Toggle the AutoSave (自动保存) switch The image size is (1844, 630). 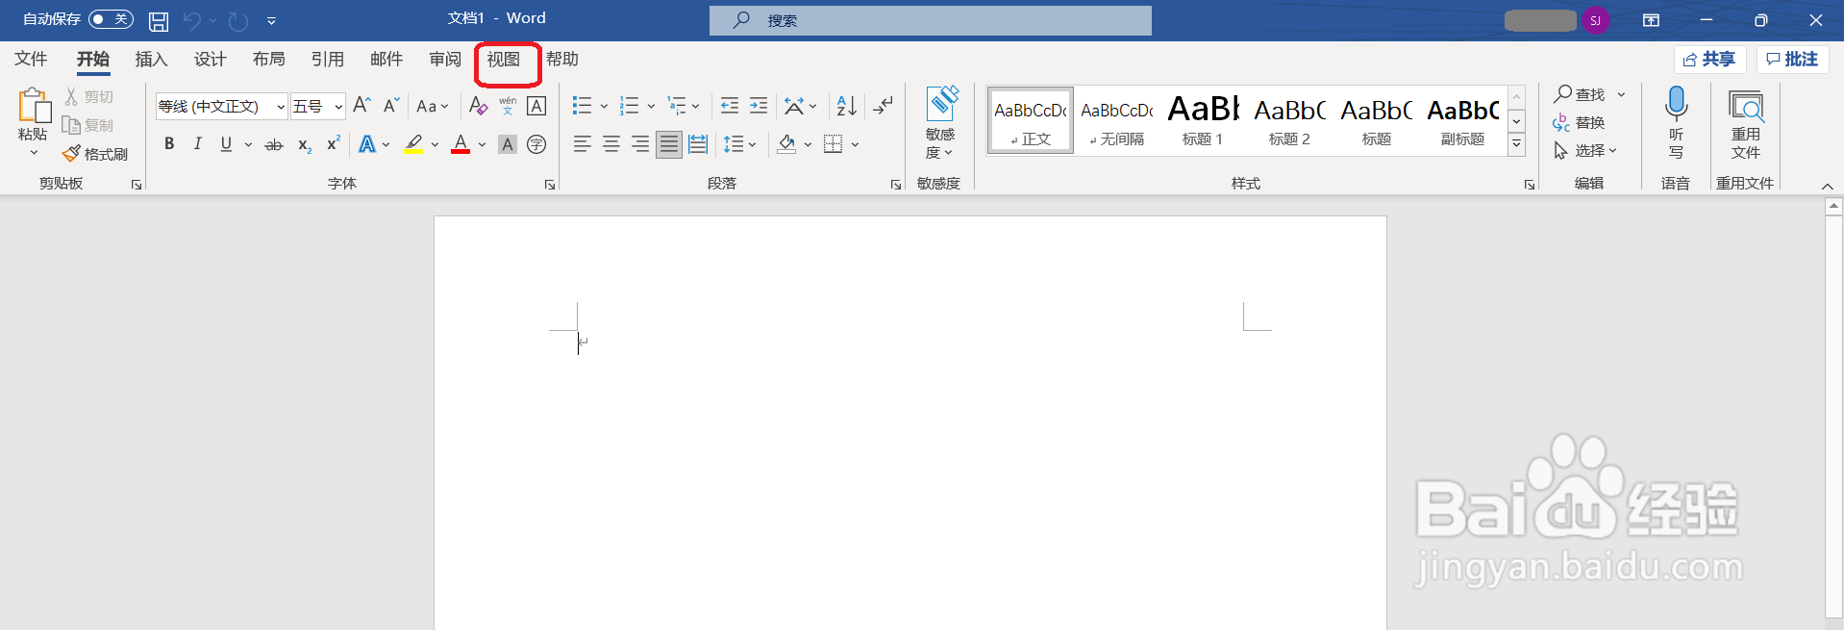click(111, 19)
